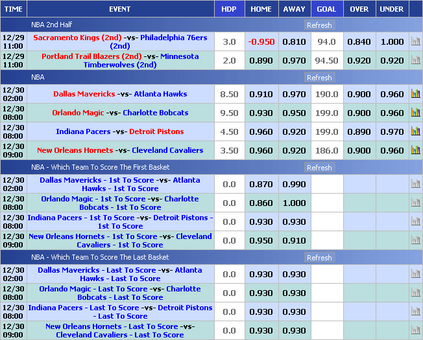The image size is (423, 340).
Task: View chart icon for New Orleans Hornets vs Cavaliers
Action: tap(415, 150)
